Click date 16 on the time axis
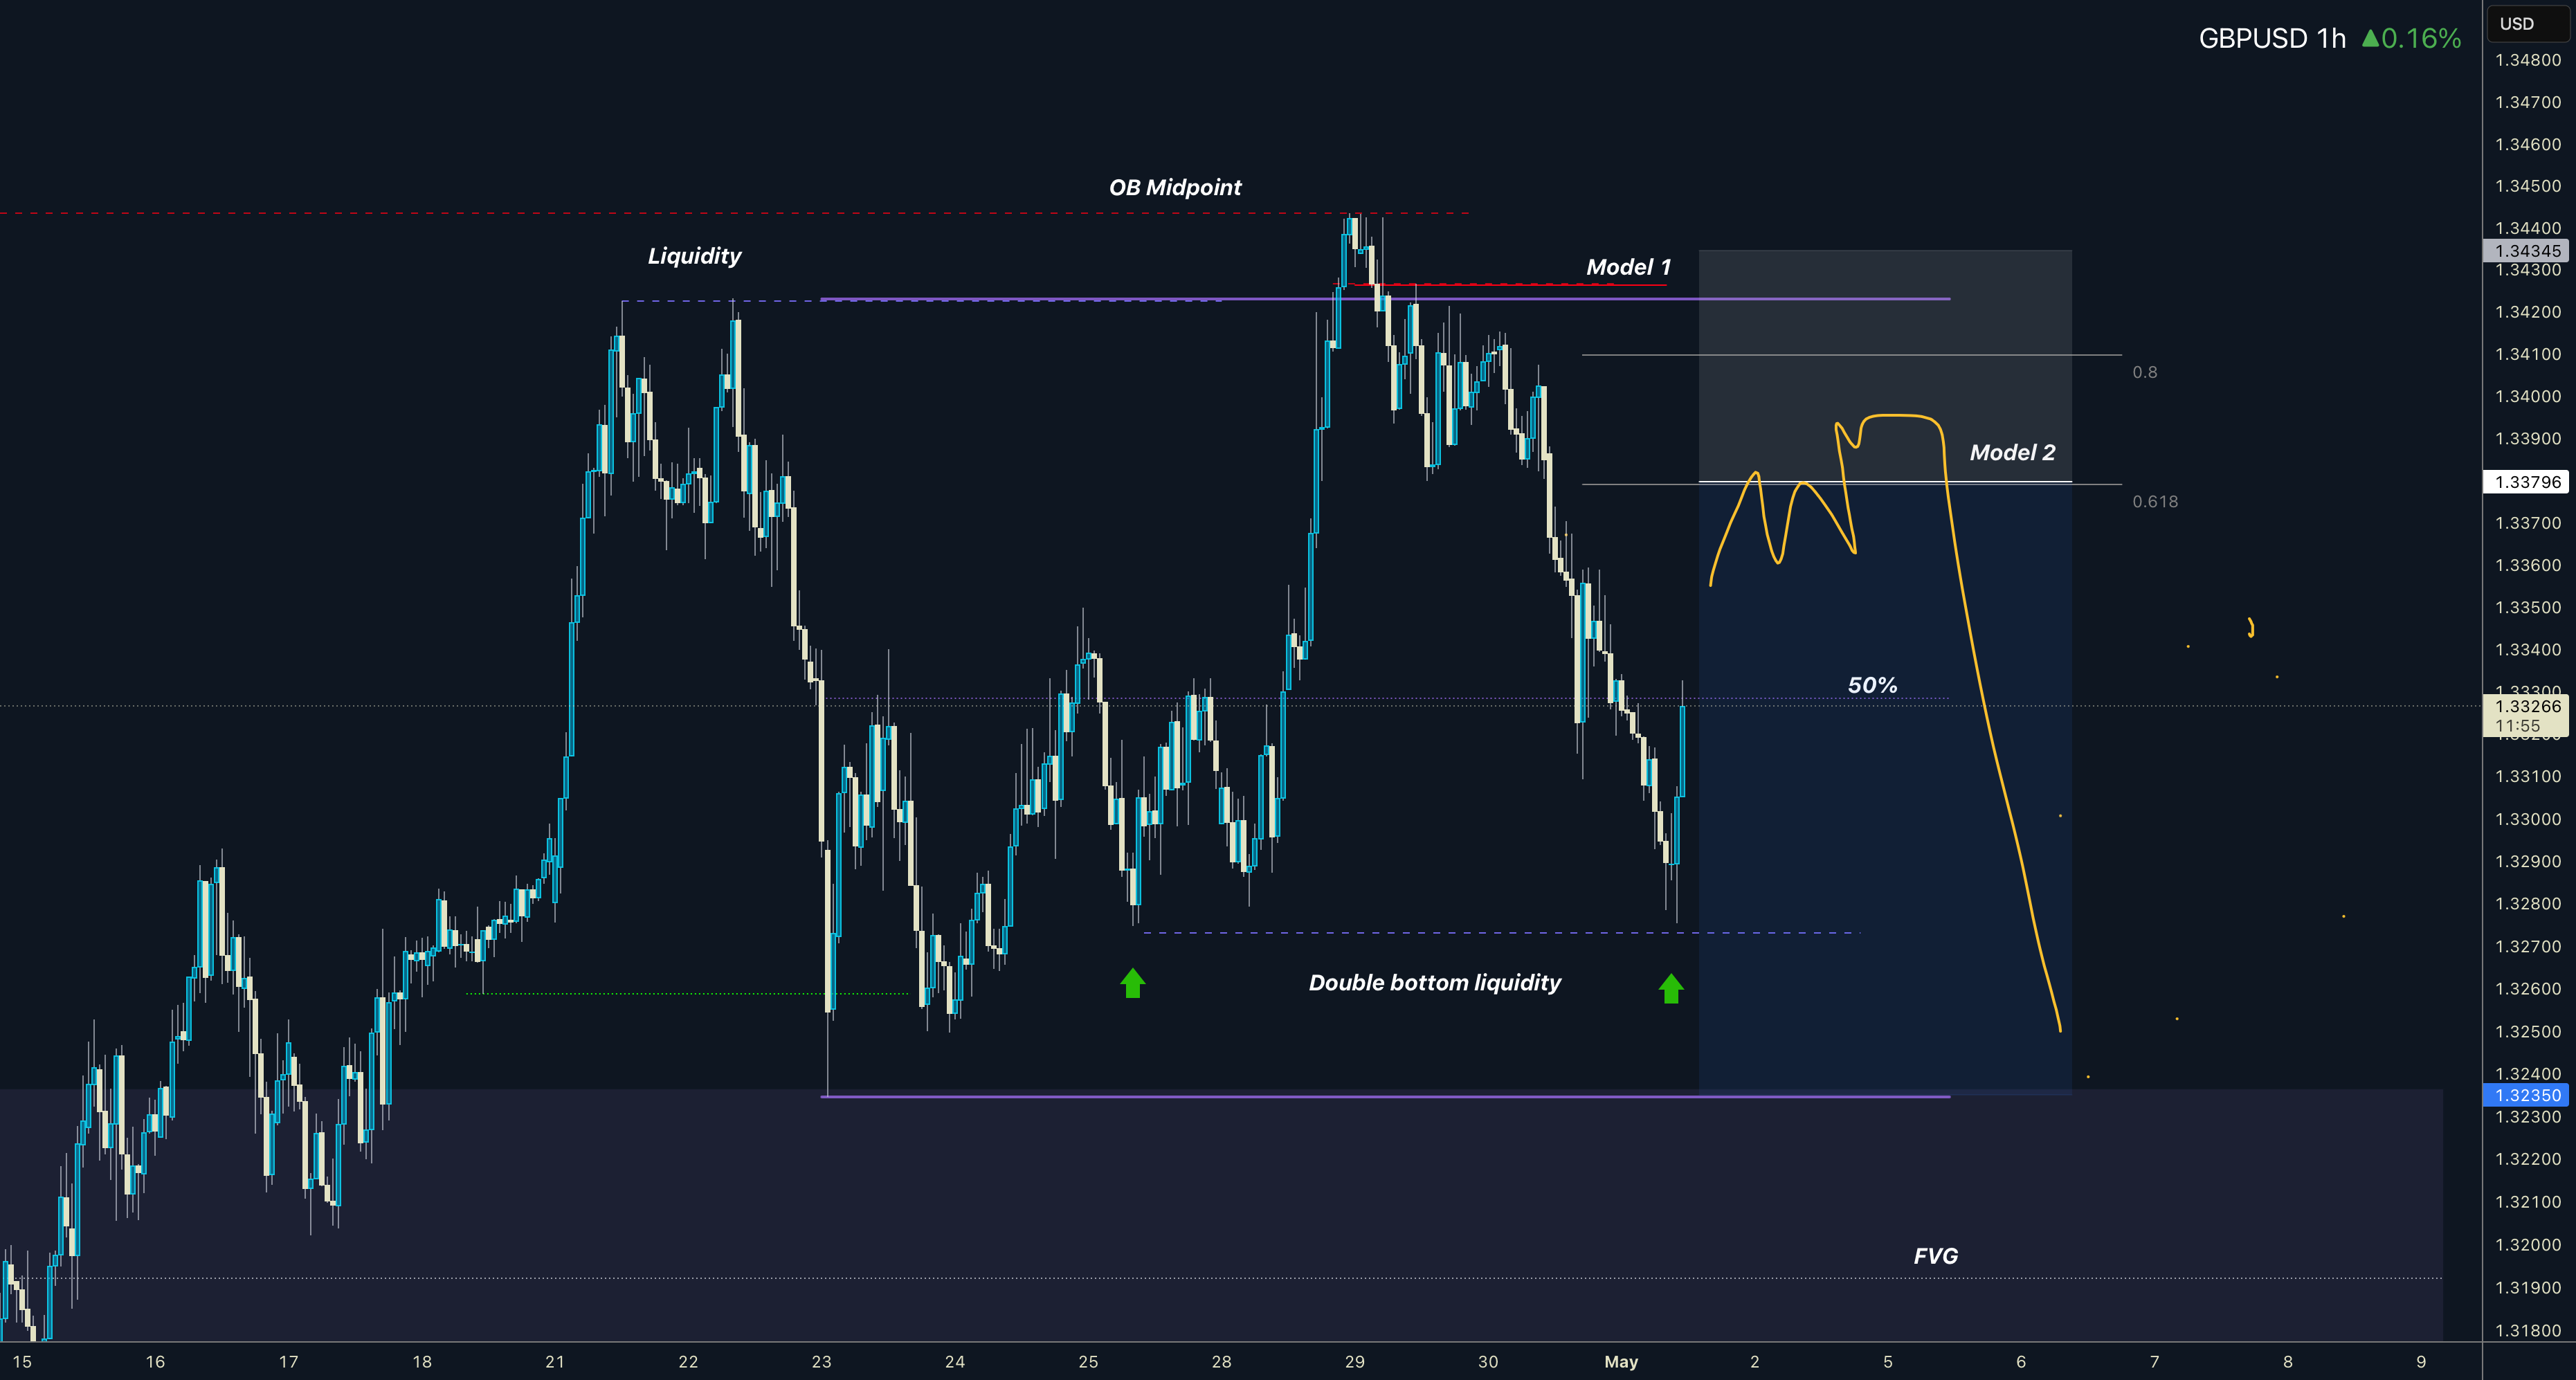This screenshot has height=1380, width=2576. [x=155, y=1362]
